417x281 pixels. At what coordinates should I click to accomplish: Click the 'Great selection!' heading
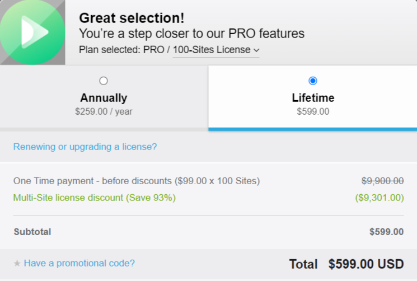pos(132,18)
